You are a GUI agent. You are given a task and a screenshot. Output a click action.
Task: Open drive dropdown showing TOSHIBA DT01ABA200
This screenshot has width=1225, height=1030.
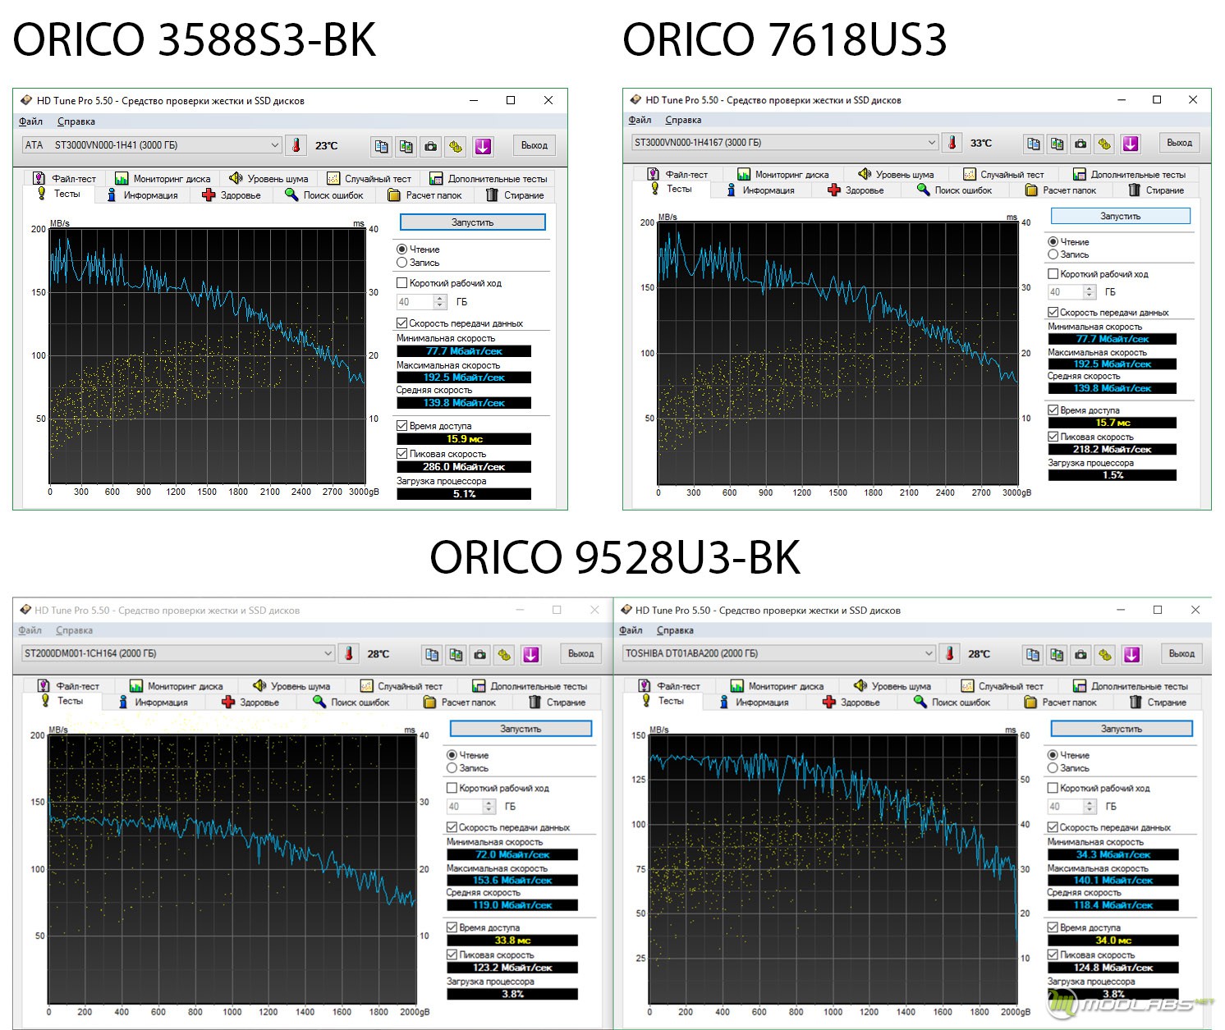[x=778, y=653]
